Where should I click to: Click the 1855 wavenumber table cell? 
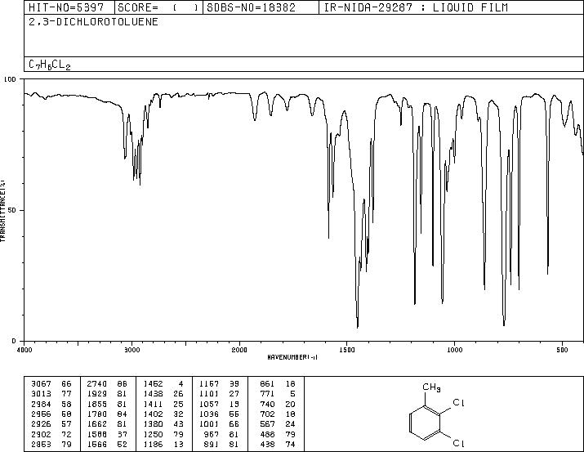(x=97, y=405)
